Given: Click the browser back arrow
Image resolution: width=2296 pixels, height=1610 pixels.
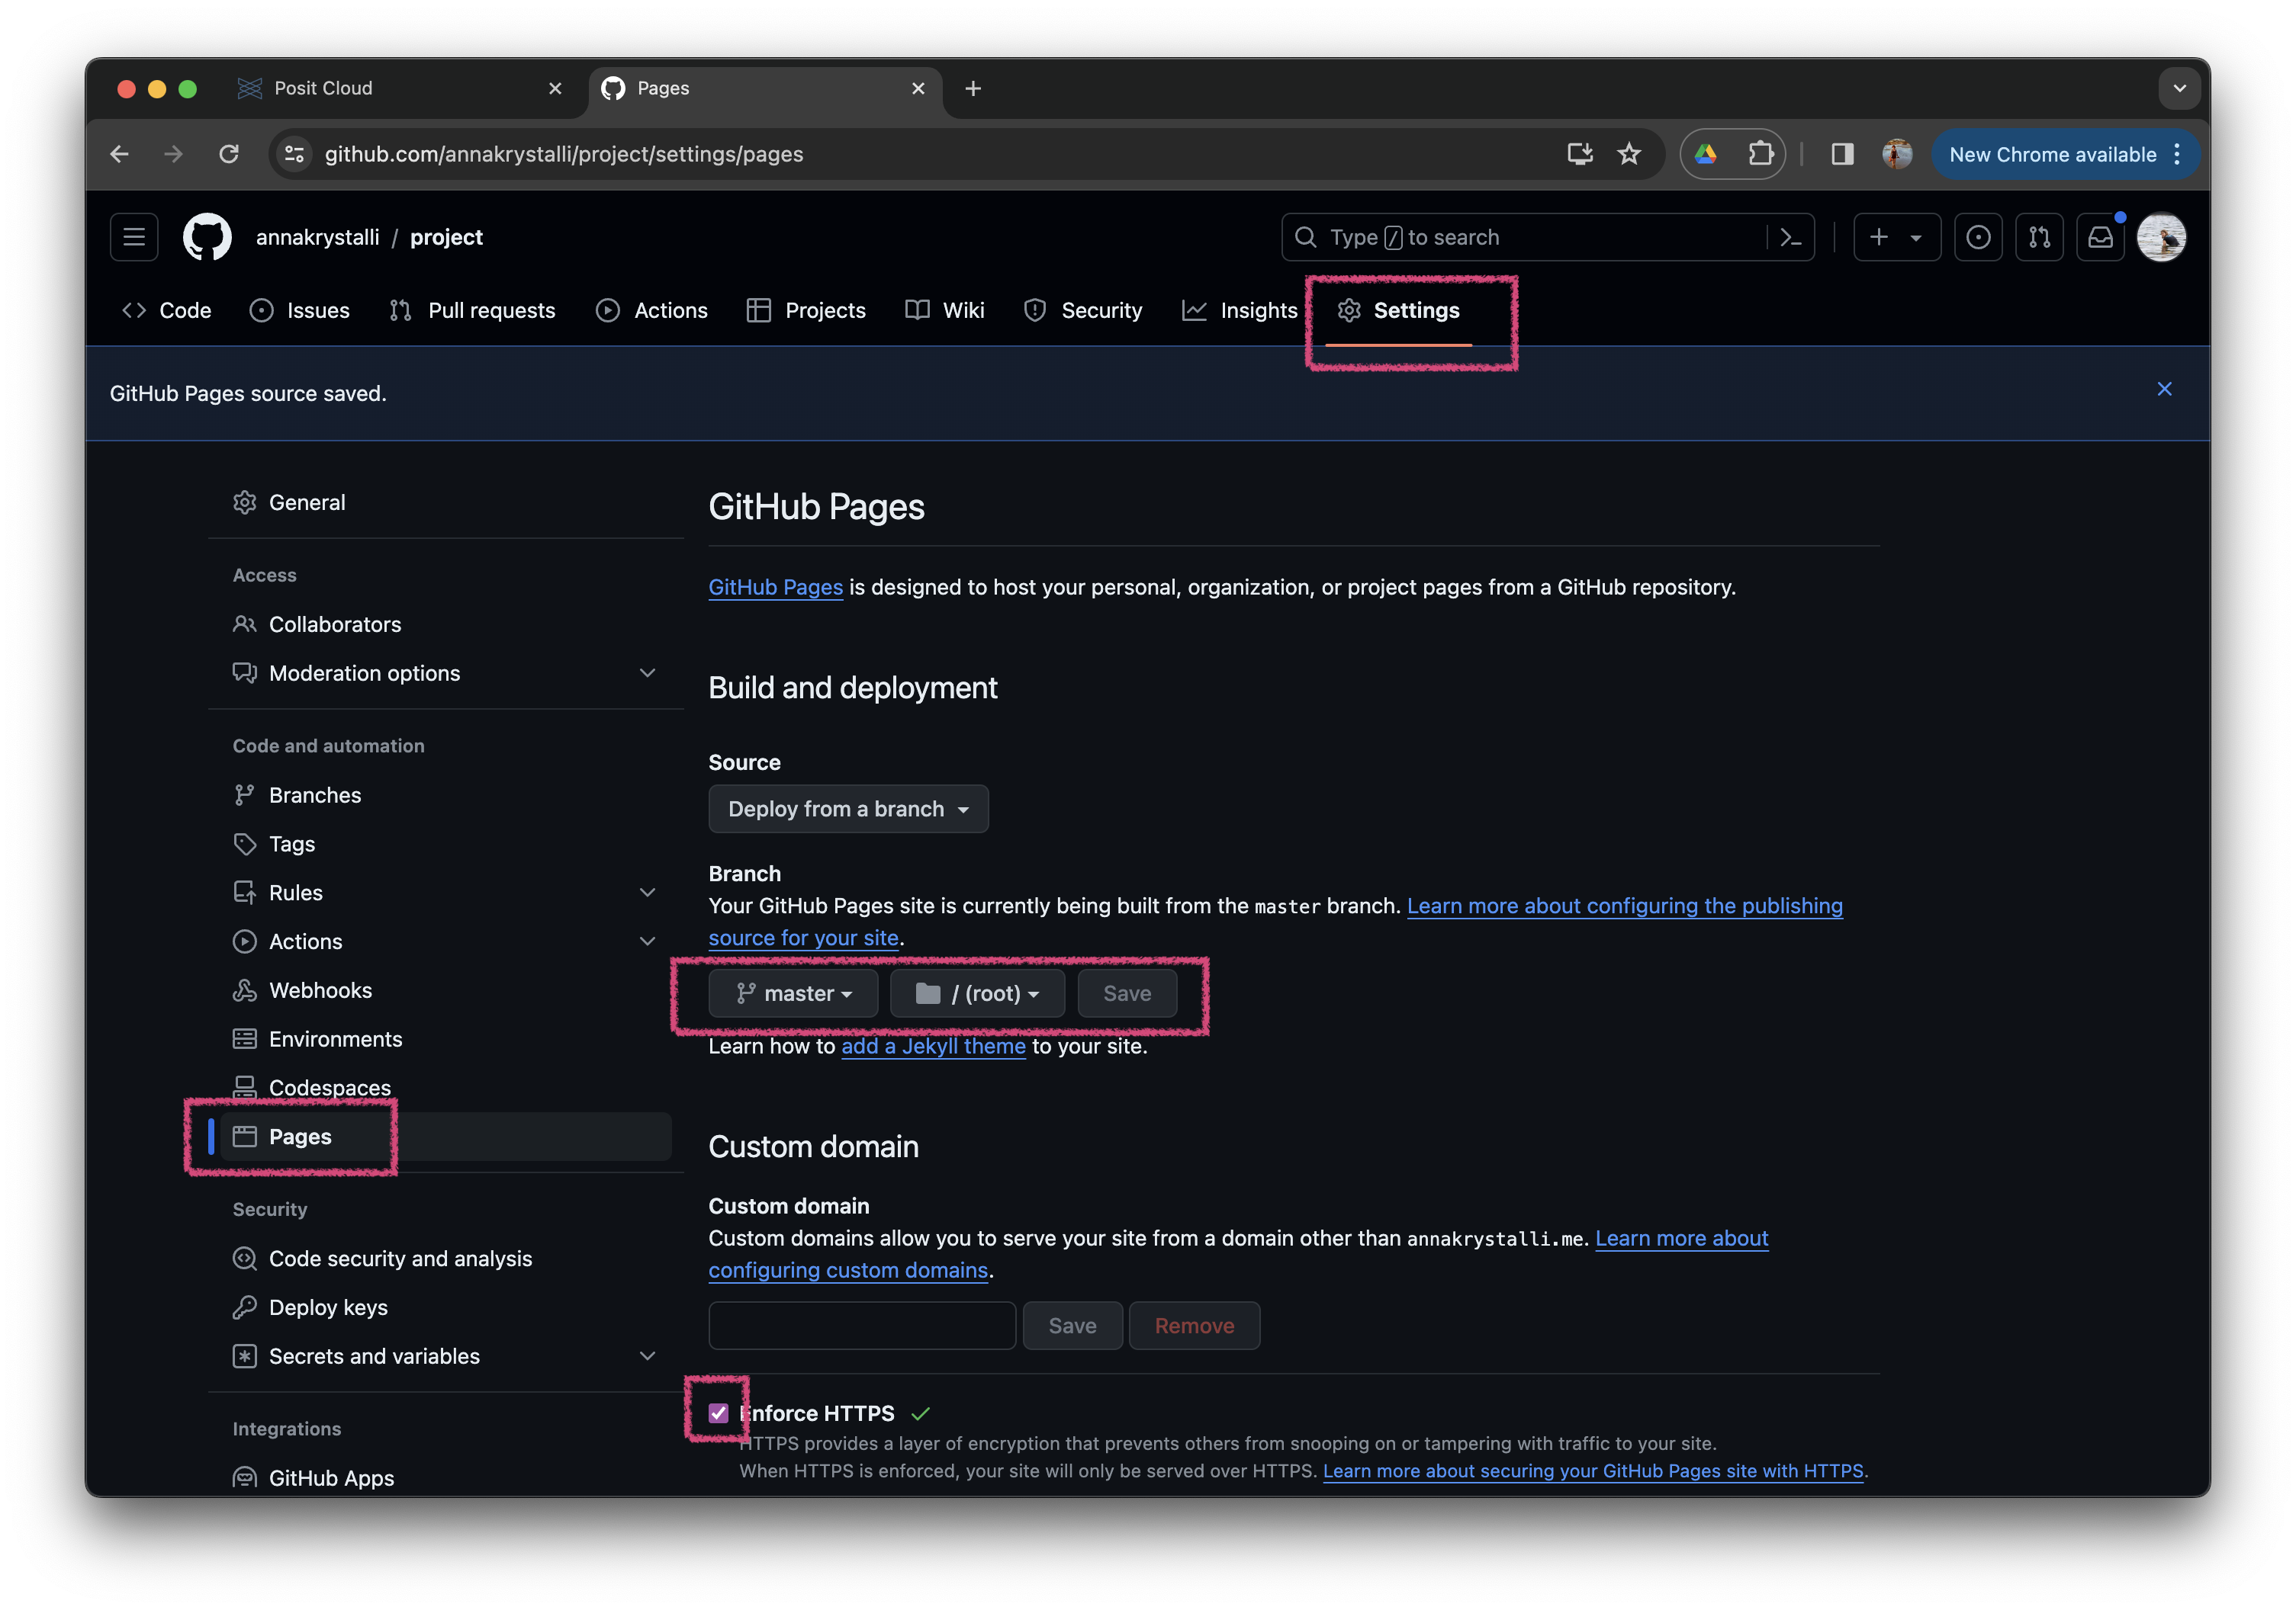Looking at the screenshot, I should tap(119, 154).
